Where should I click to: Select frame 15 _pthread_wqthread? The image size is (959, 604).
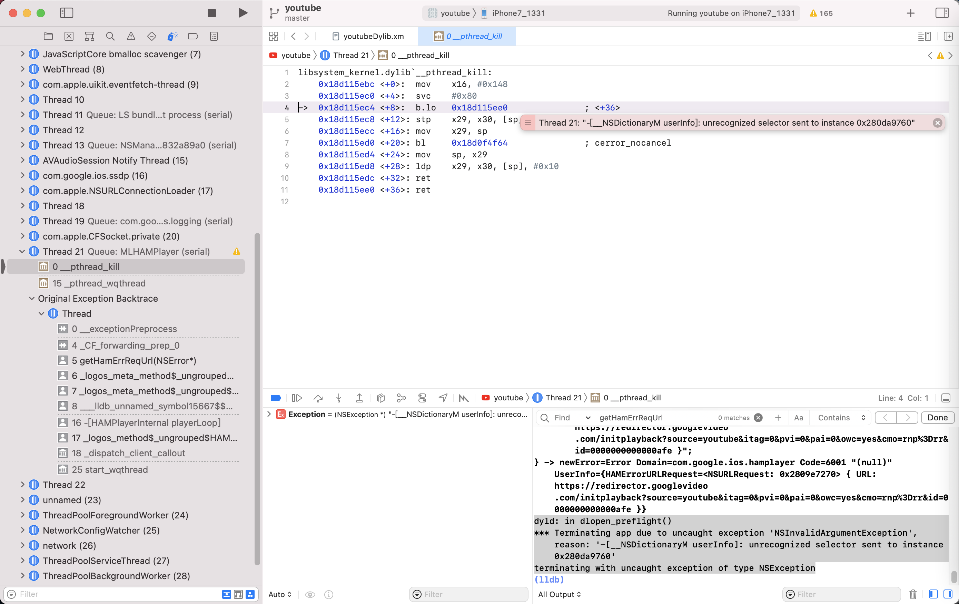point(99,283)
